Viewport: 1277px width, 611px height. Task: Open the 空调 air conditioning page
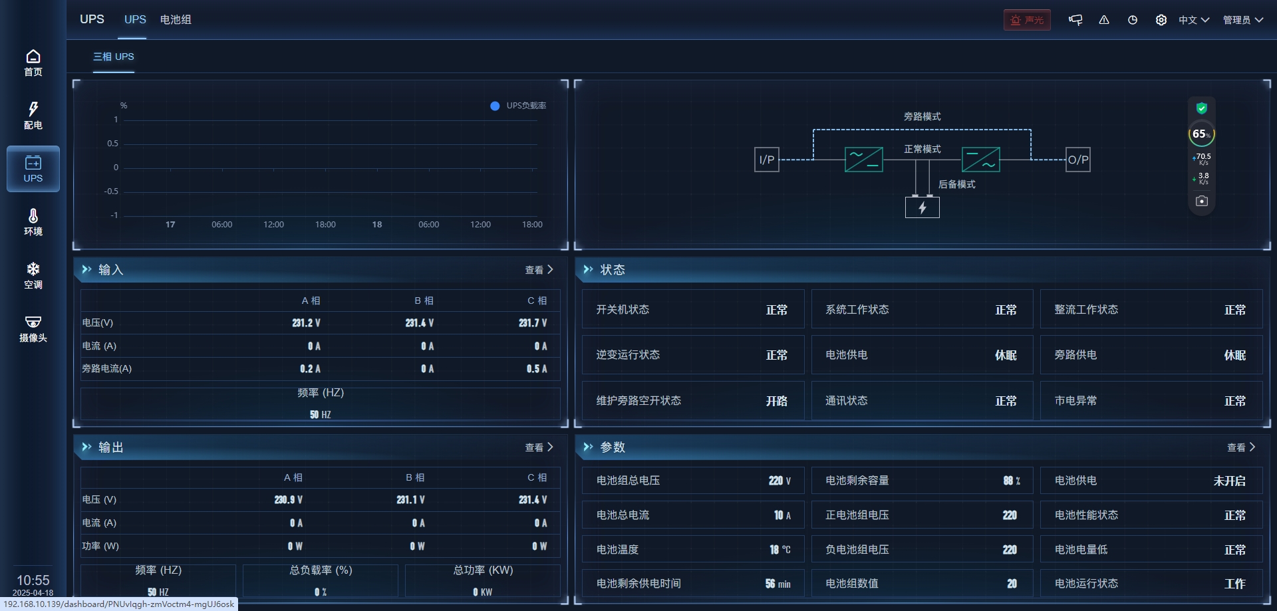coord(33,275)
